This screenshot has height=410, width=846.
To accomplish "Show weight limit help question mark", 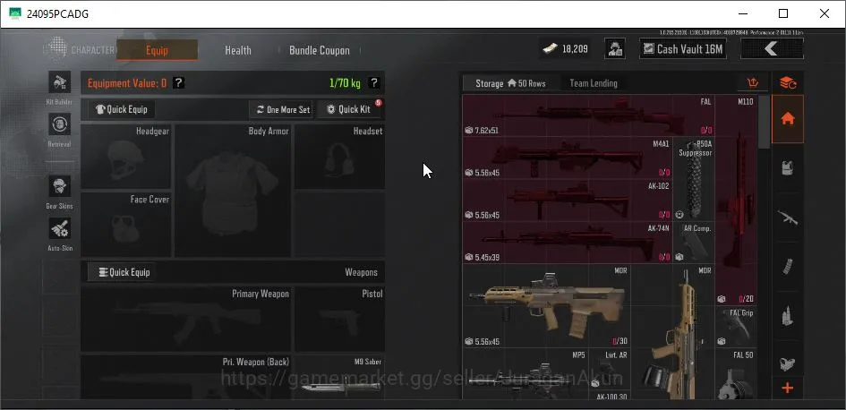I will pos(374,83).
